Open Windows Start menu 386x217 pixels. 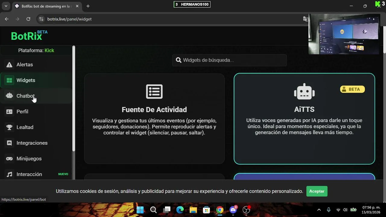[140, 210]
